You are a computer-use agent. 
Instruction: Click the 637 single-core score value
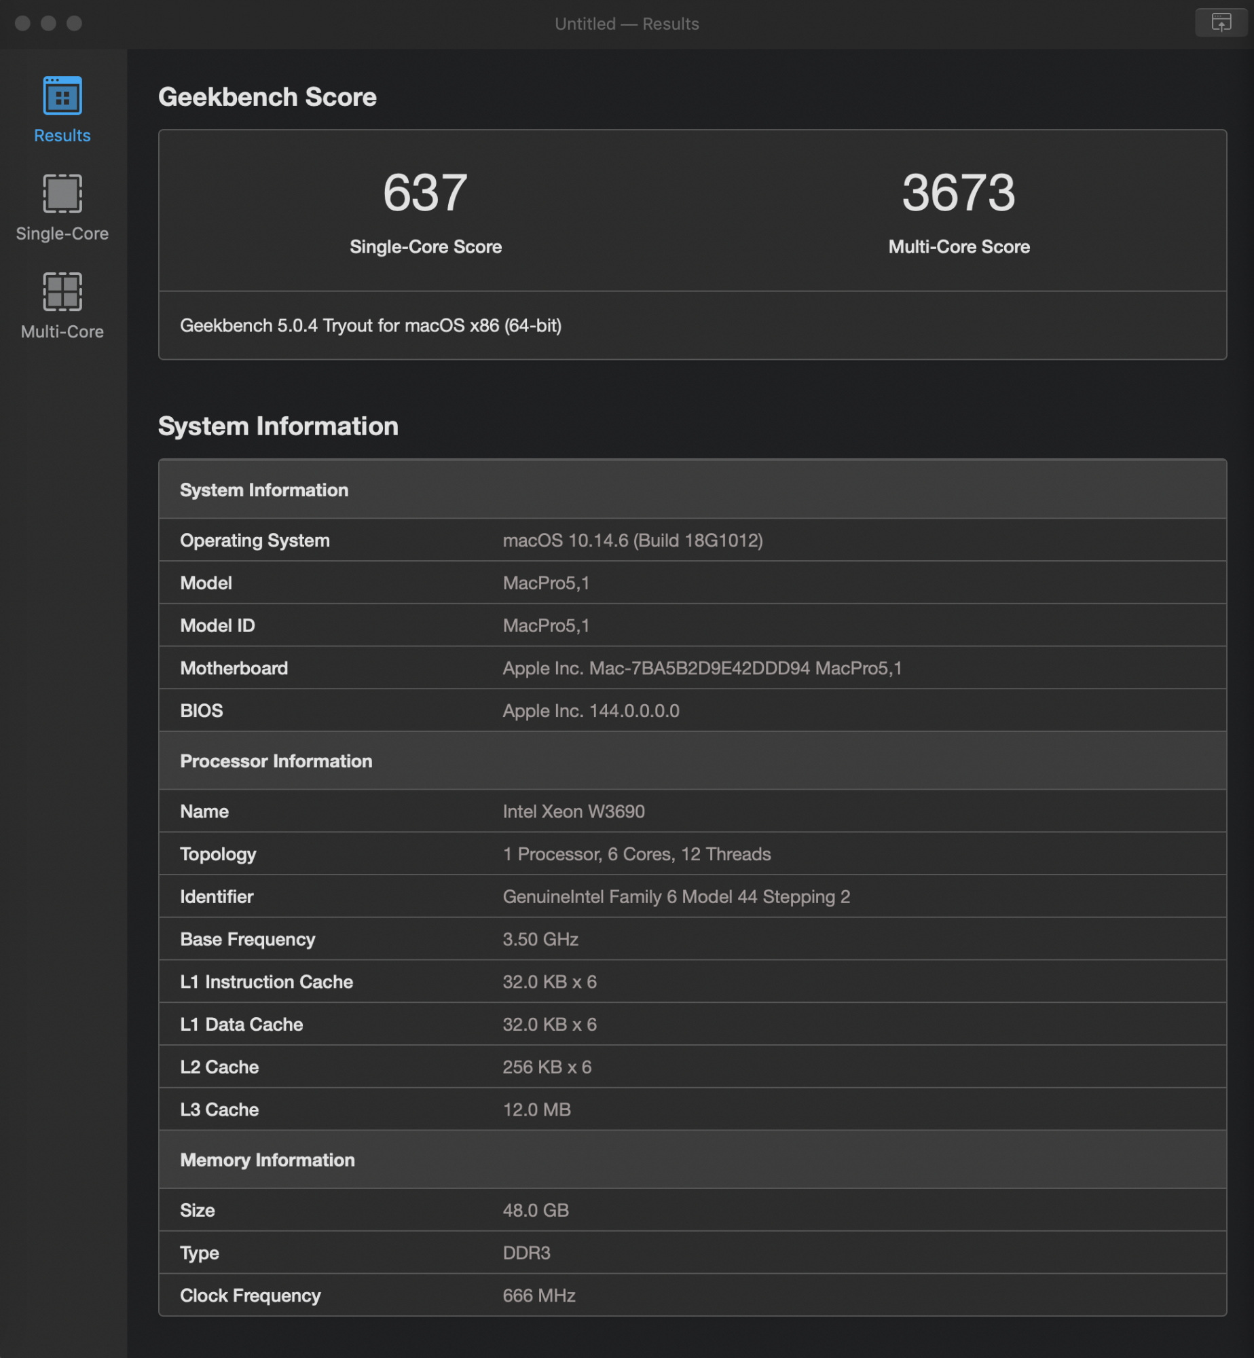click(425, 192)
